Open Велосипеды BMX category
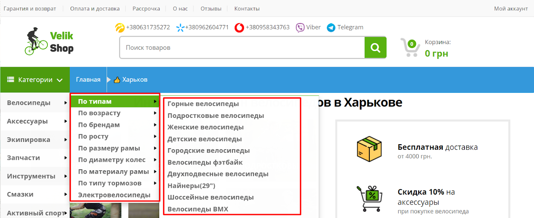Image resolution: width=534 pixels, height=218 pixels. [198, 209]
